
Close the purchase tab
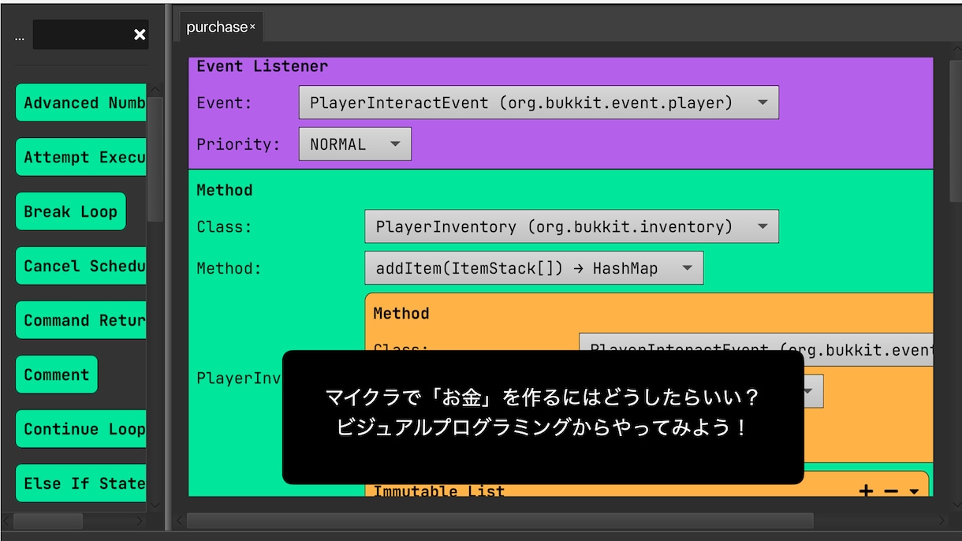[252, 28]
